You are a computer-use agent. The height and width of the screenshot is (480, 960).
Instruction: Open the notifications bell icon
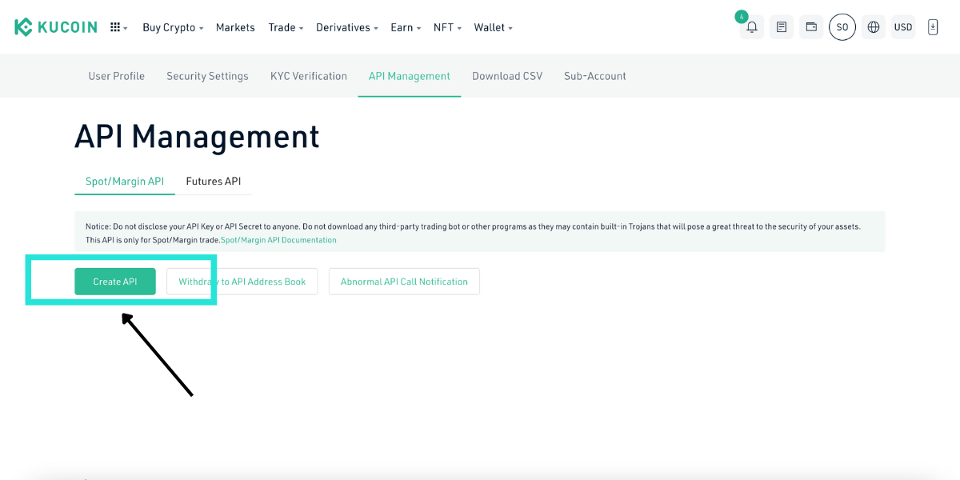pyautogui.click(x=752, y=27)
